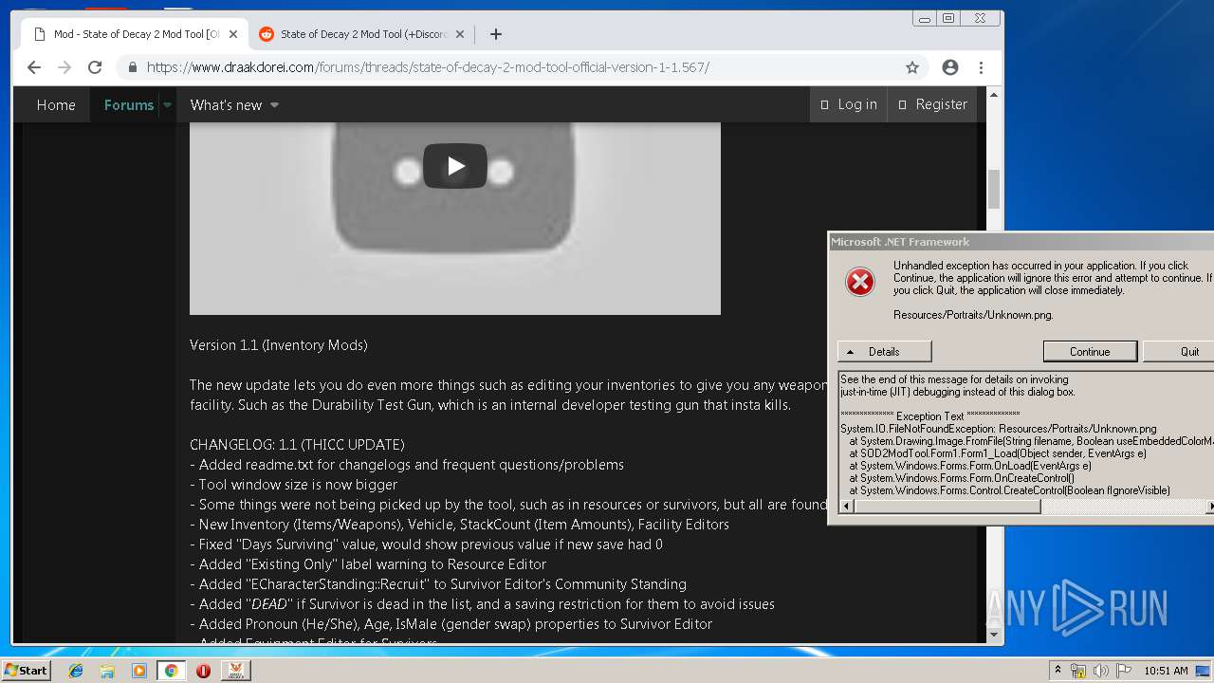This screenshot has height=683, width=1214.
Task: Open the network tray icon
Action: (1078, 671)
